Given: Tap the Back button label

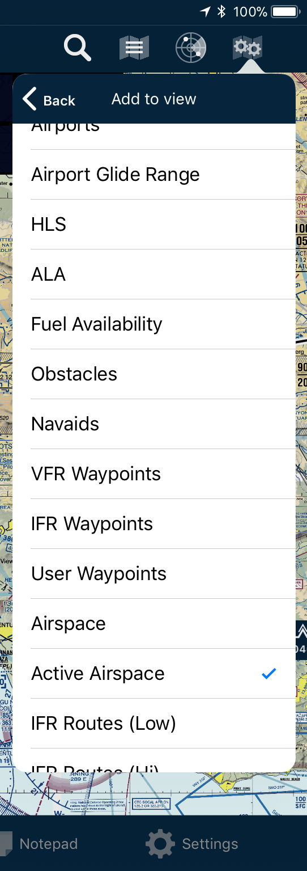Looking at the screenshot, I should [59, 100].
